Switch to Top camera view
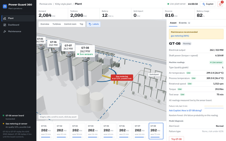The width and height of the screenshot is (226, 141). coord(81,24)
